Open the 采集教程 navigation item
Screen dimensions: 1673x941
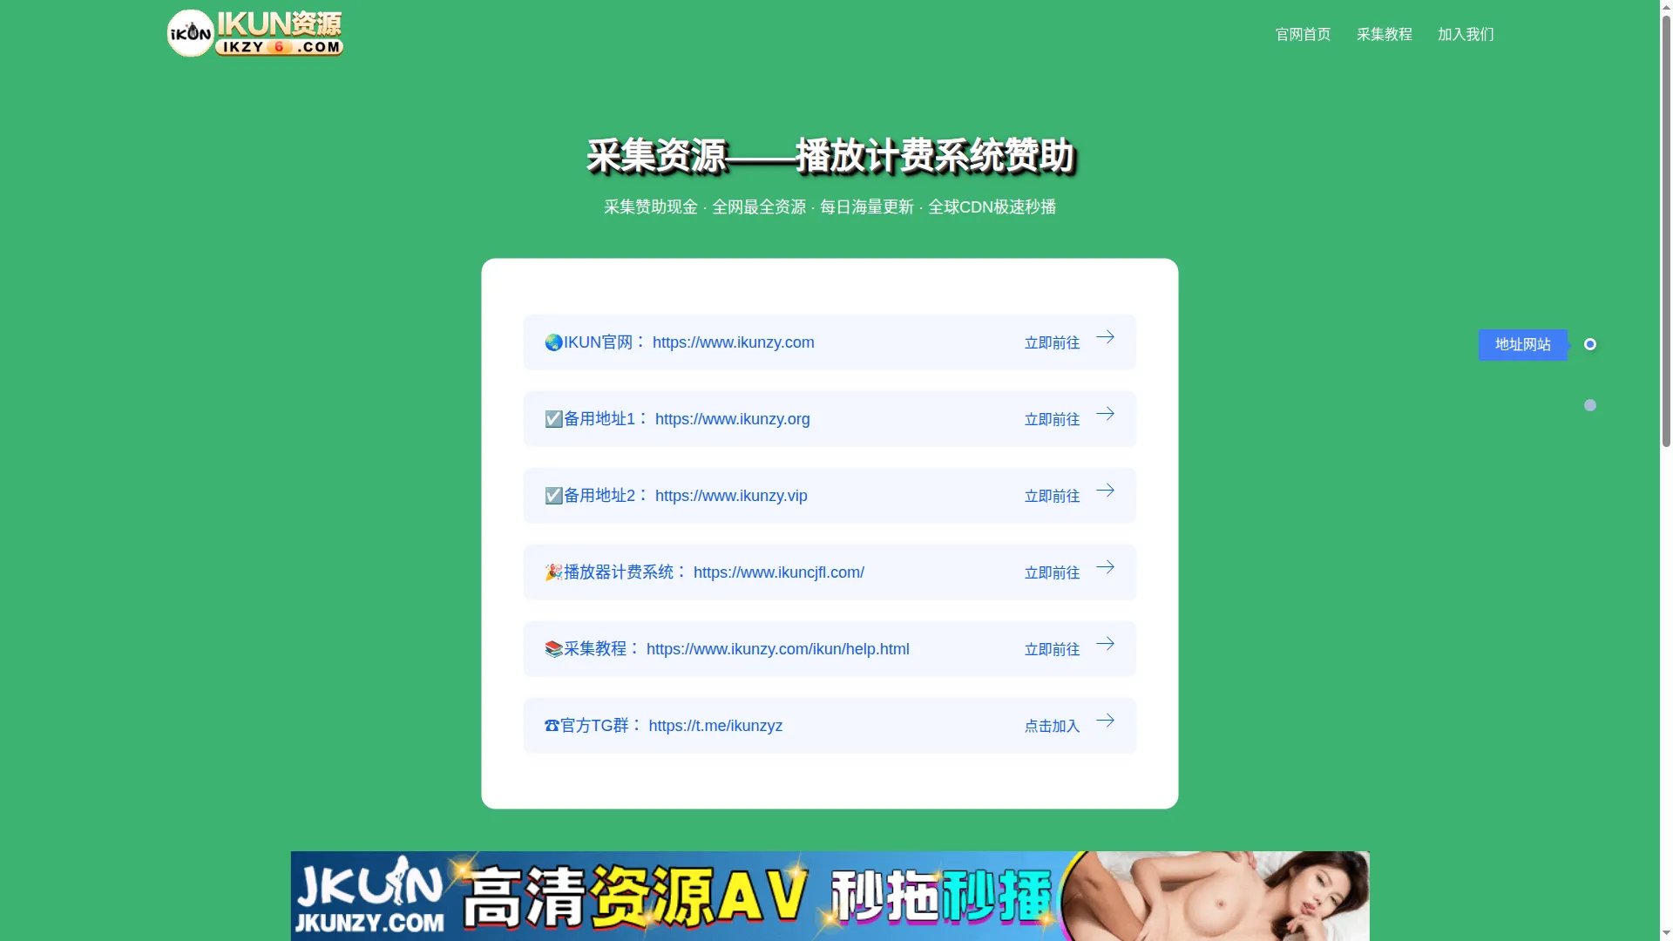[1384, 34]
